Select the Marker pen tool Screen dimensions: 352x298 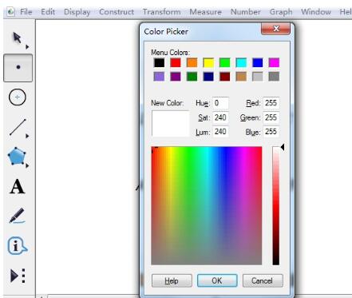[18, 216]
